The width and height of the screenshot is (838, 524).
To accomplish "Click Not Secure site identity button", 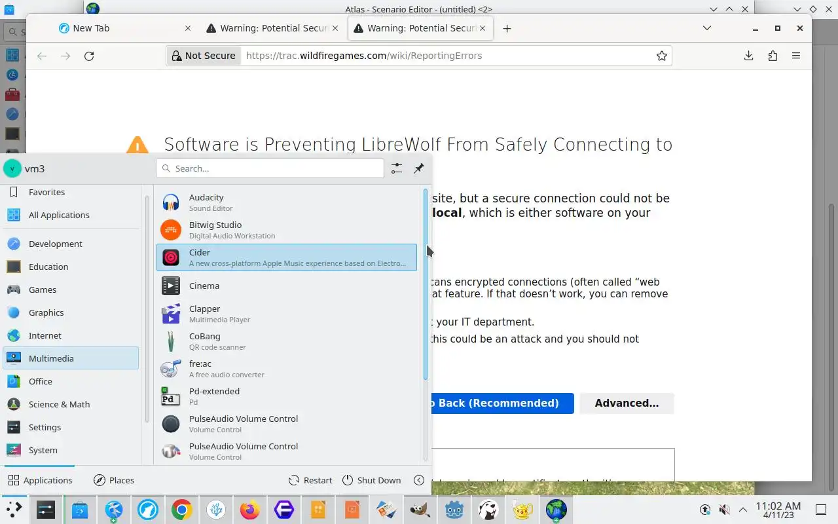I will click(x=204, y=56).
